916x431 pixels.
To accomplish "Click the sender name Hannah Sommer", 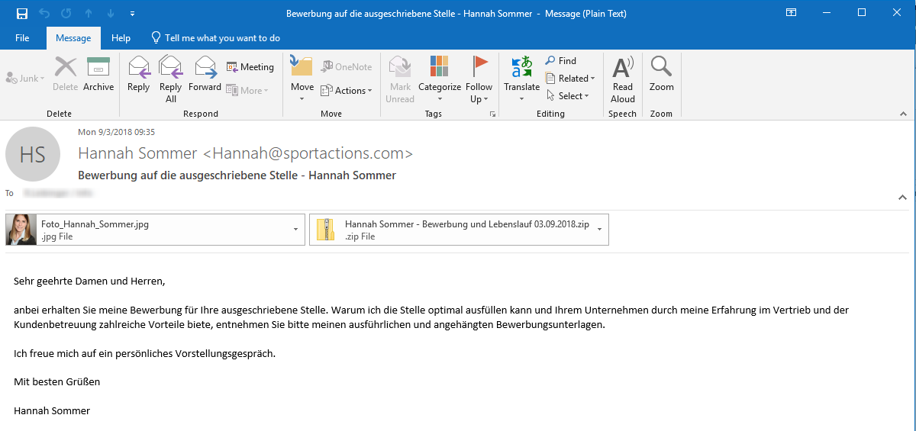I will coord(245,153).
